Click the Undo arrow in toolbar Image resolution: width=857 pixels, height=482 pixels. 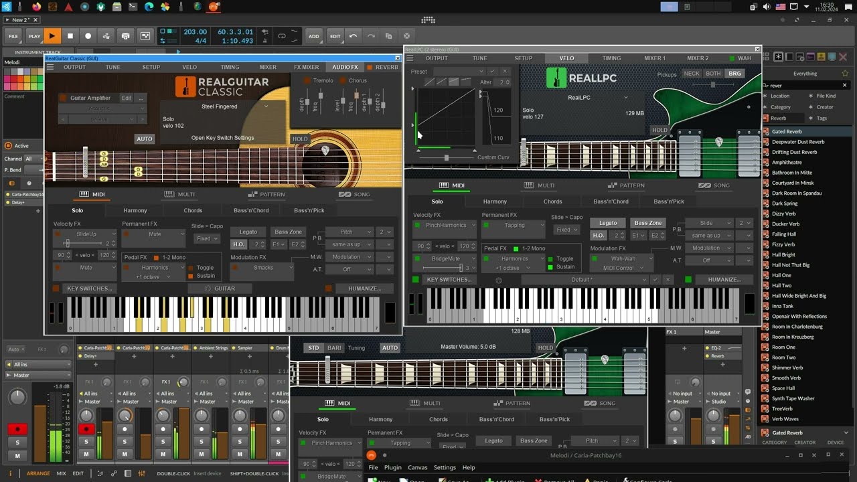[353, 36]
